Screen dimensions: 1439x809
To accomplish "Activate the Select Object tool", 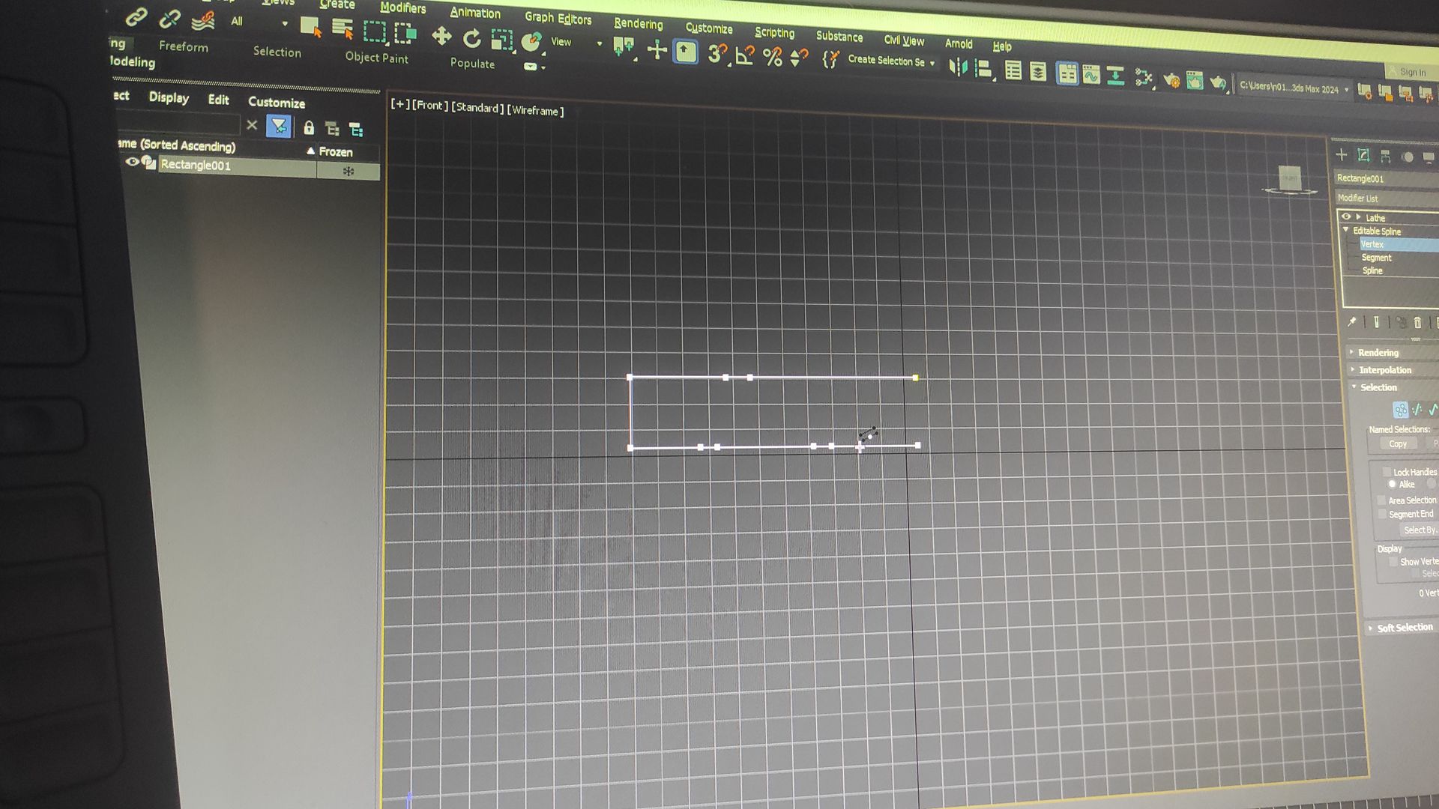I will coord(310,28).
